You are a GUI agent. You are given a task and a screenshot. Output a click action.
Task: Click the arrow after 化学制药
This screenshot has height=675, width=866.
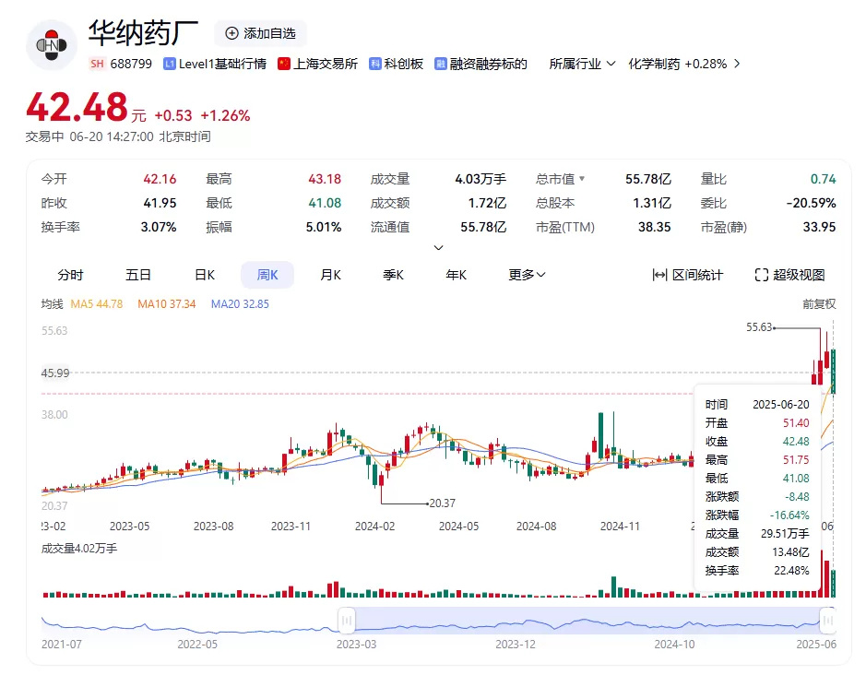pyautogui.click(x=737, y=64)
